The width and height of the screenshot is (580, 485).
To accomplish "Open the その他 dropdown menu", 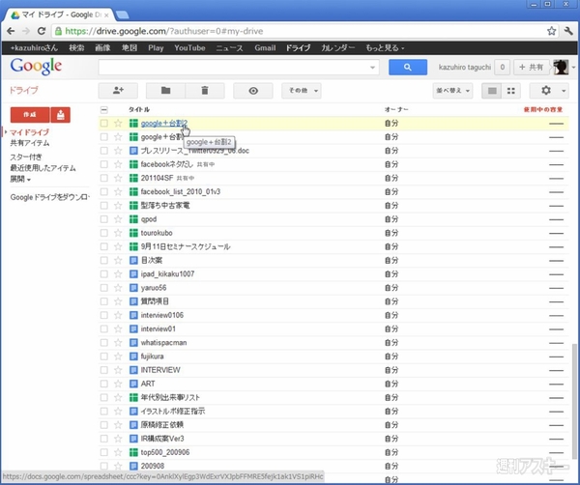I will 302,91.
